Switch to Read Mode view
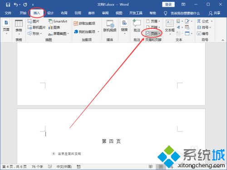227x170 pixels. [x=151, y=166]
